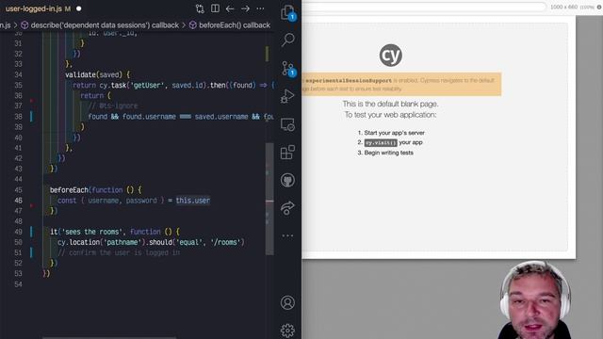Screen dimensions: 603x339
Task: Open changes compare icon in editor toolbar
Action: (200, 8)
